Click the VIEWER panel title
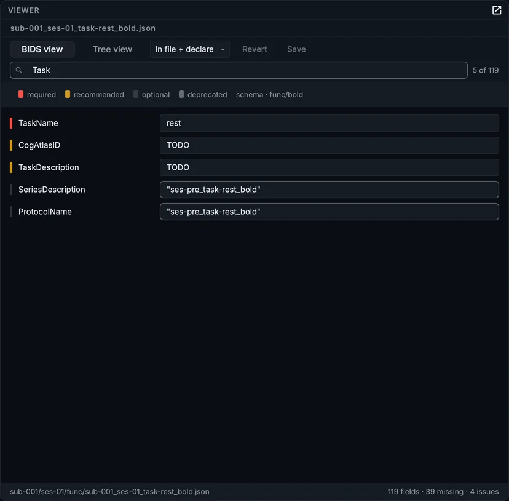 pos(24,10)
